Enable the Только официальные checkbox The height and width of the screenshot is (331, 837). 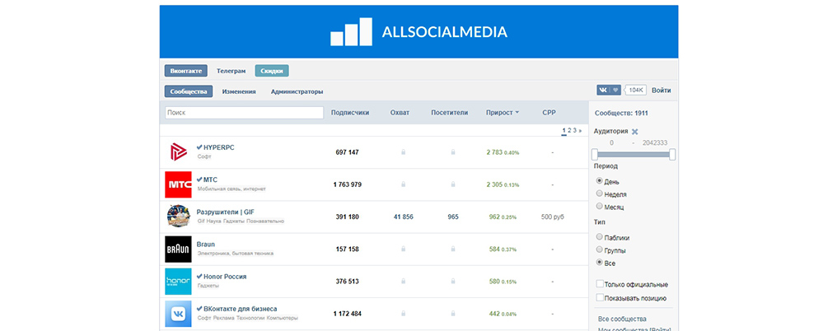coord(600,284)
